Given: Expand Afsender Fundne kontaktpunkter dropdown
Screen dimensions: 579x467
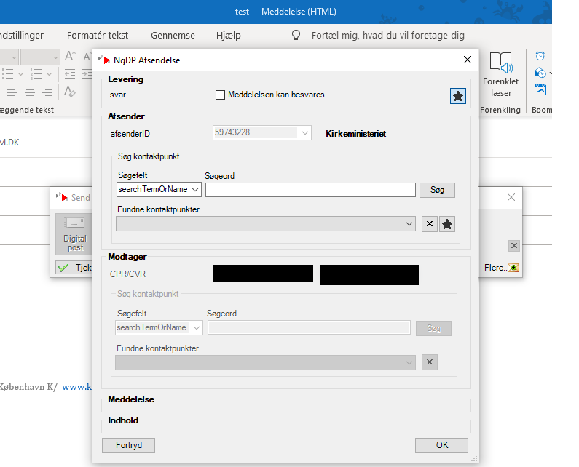Looking at the screenshot, I should tap(409, 224).
